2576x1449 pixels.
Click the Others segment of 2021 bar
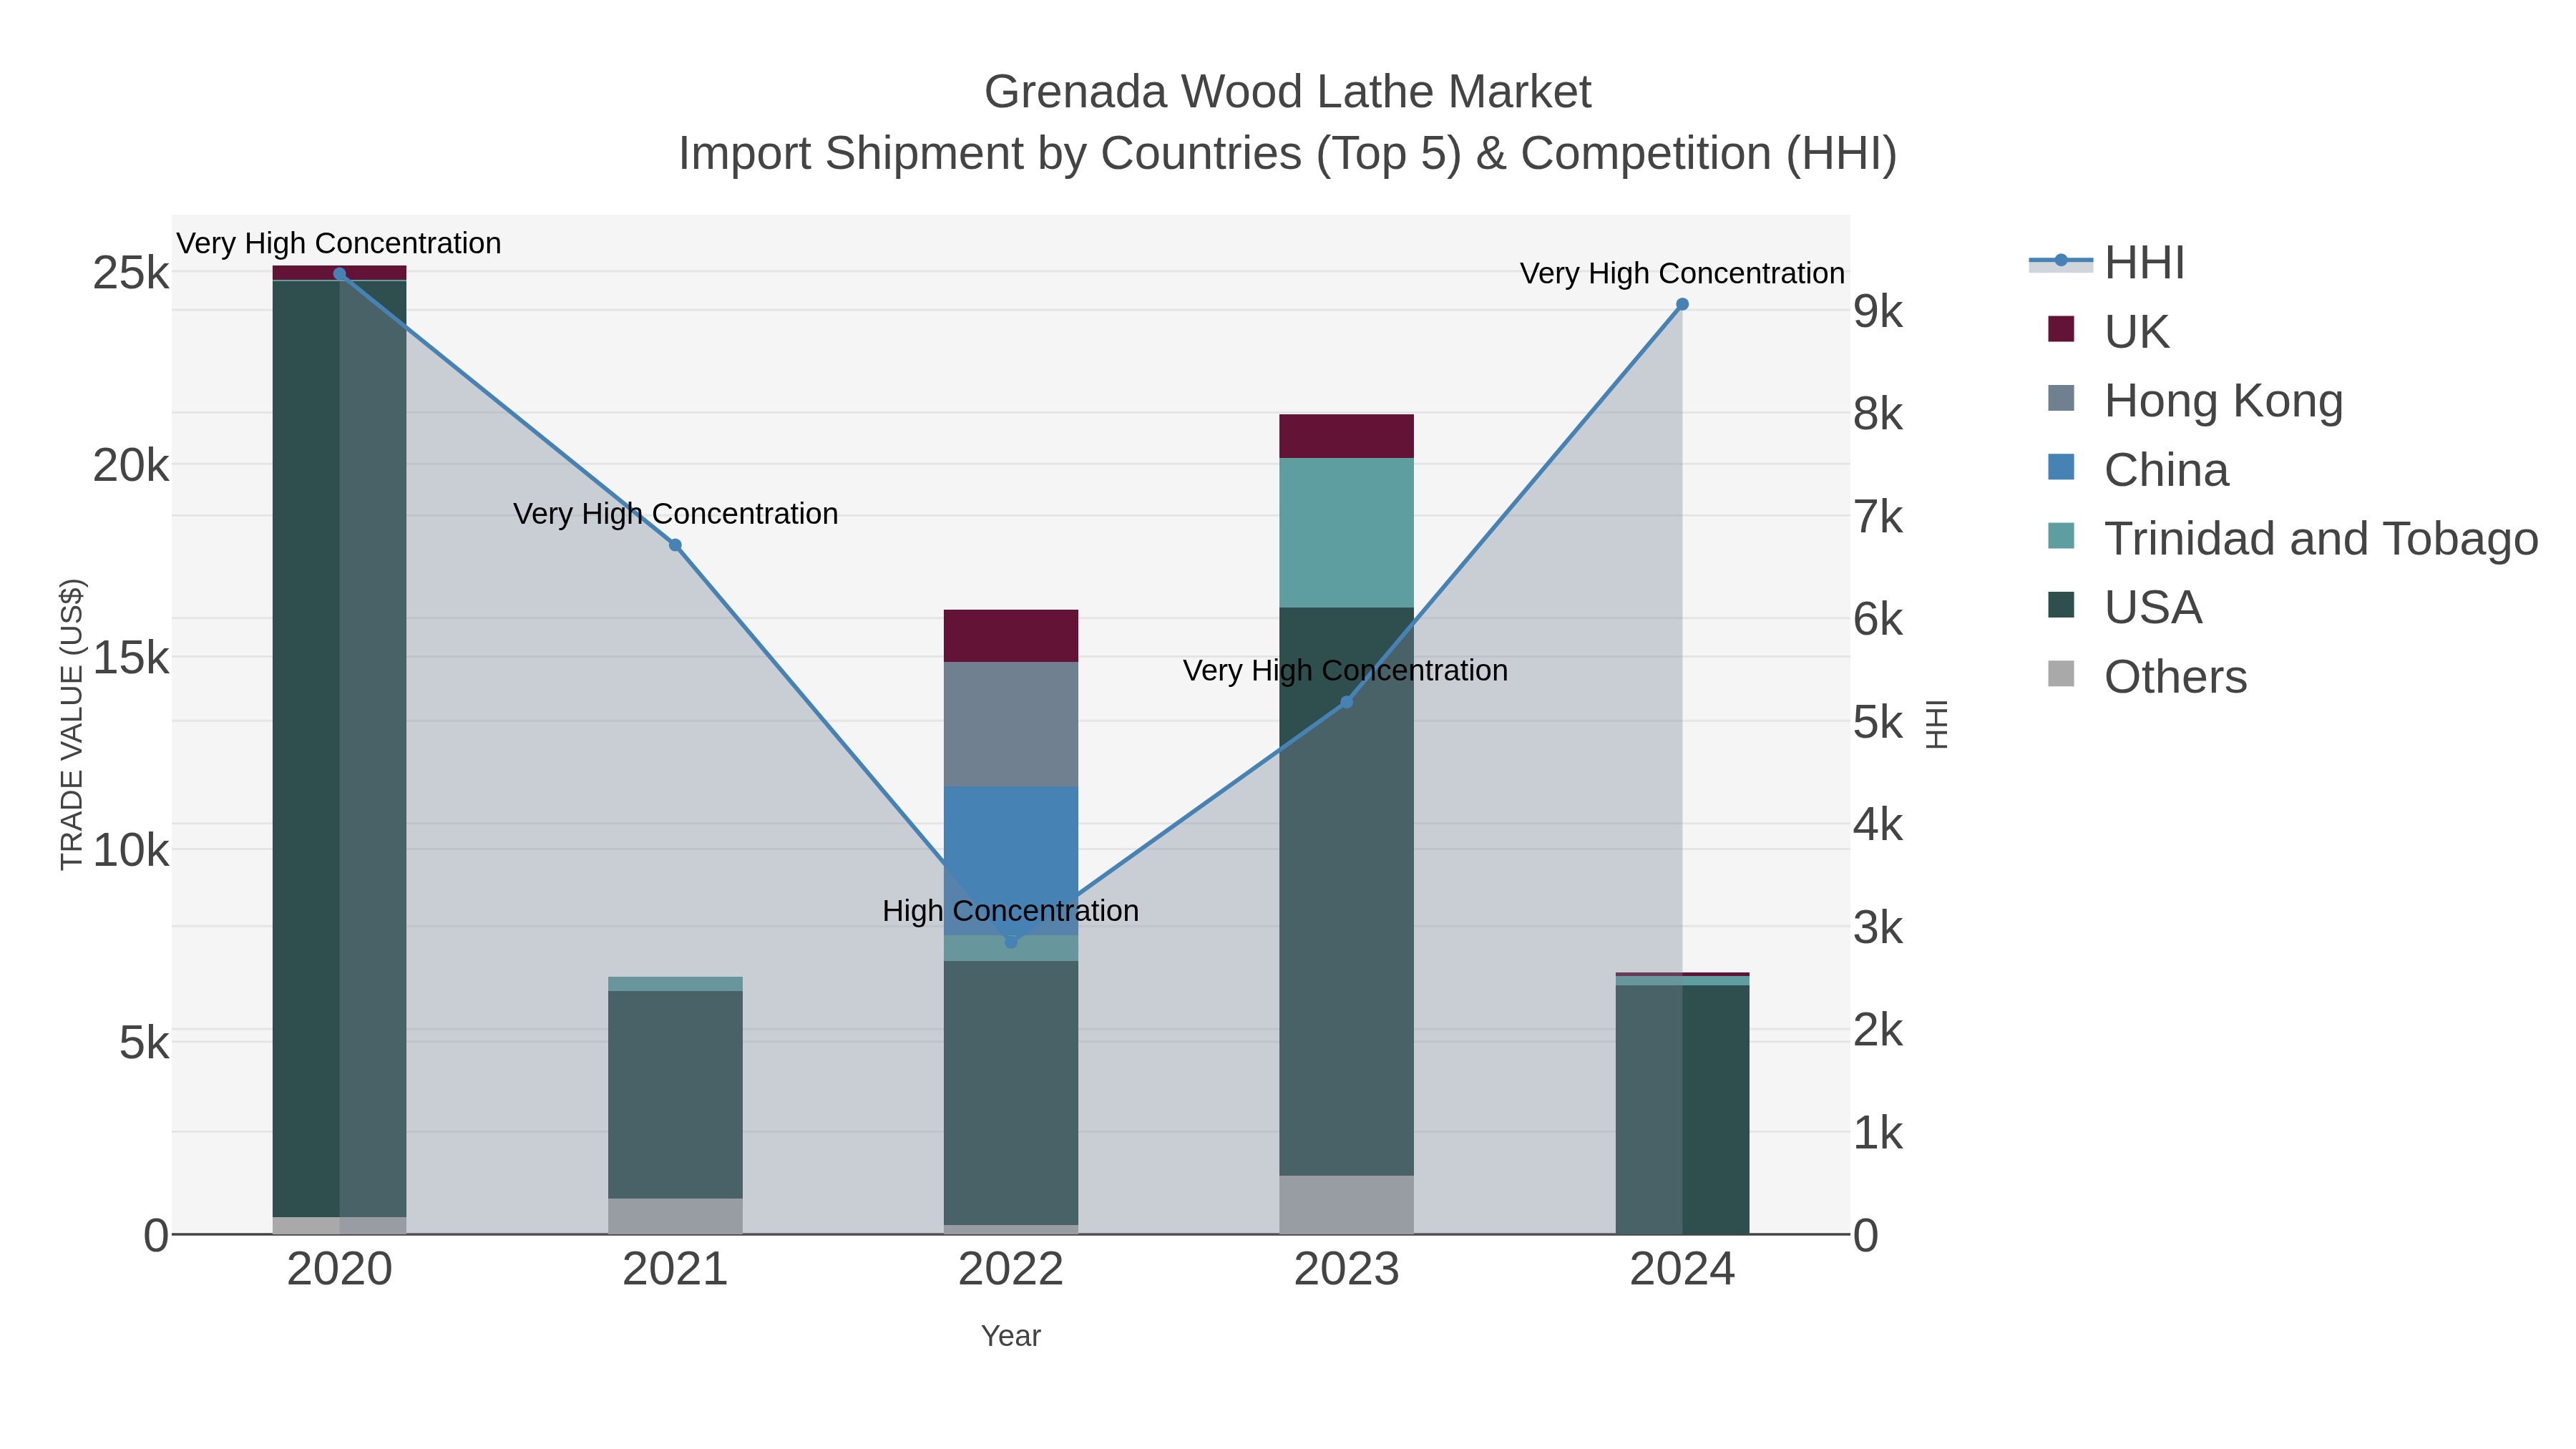coord(675,1217)
